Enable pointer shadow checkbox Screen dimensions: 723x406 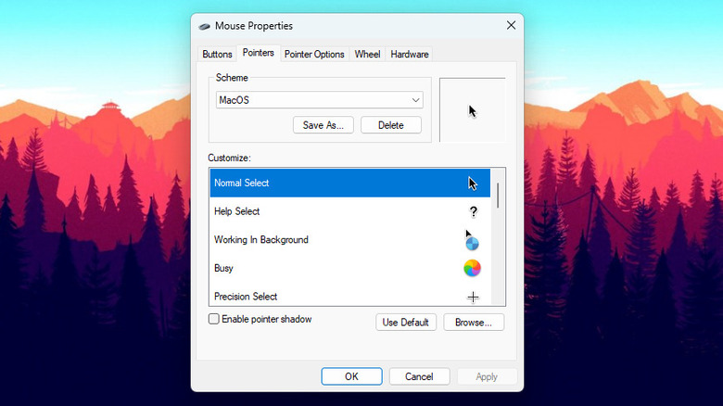(x=213, y=319)
